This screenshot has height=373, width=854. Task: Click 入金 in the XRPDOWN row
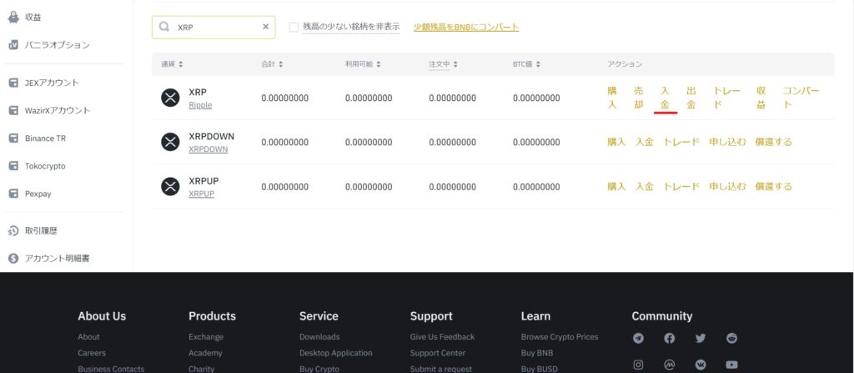pos(645,143)
